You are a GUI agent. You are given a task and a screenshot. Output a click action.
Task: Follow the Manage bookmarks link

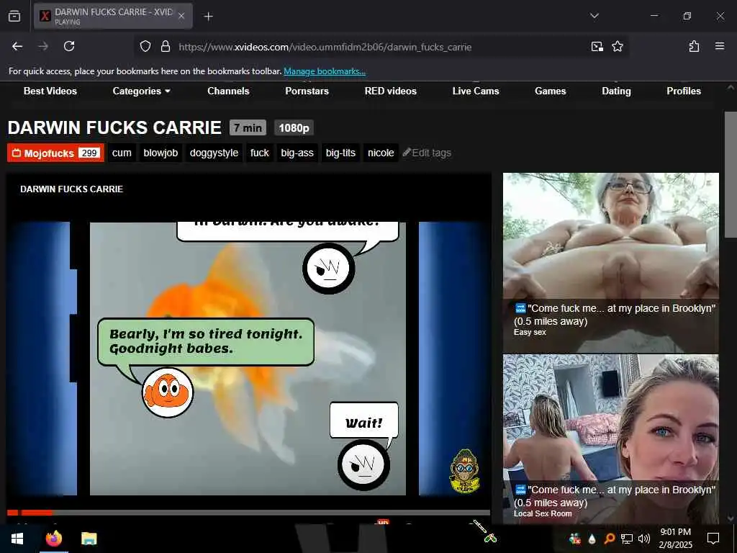pyautogui.click(x=325, y=71)
